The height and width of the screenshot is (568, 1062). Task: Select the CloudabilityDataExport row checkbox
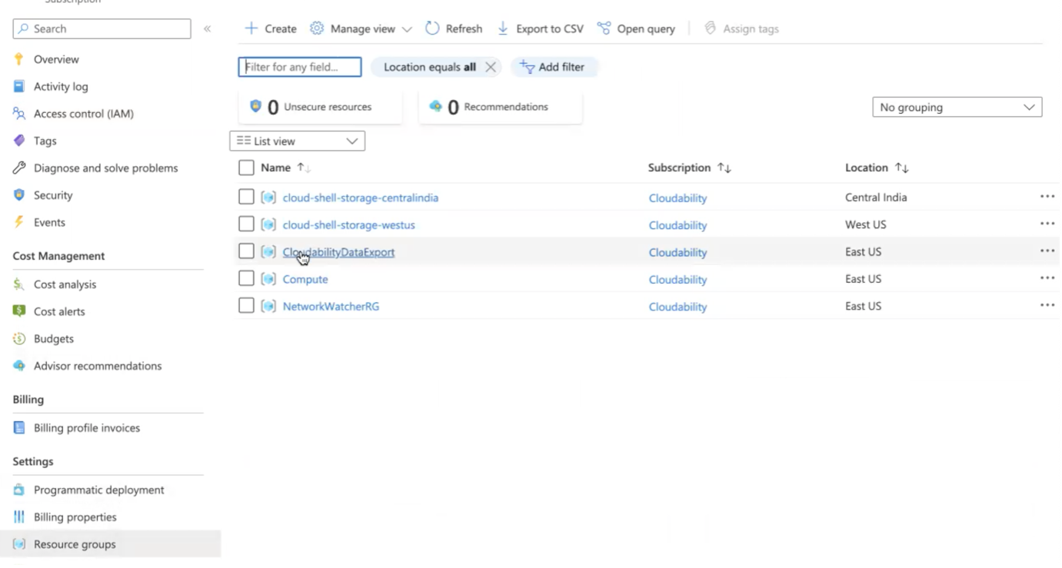[x=246, y=251]
